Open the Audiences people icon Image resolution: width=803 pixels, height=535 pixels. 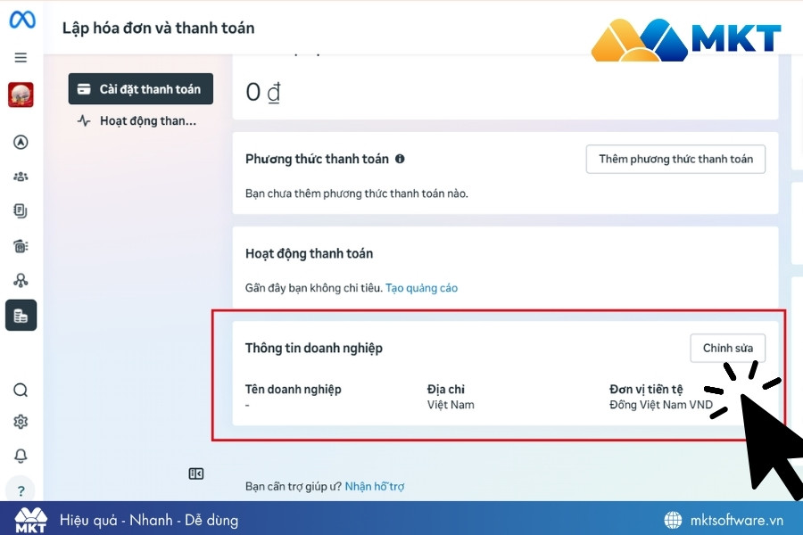pos(21,176)
